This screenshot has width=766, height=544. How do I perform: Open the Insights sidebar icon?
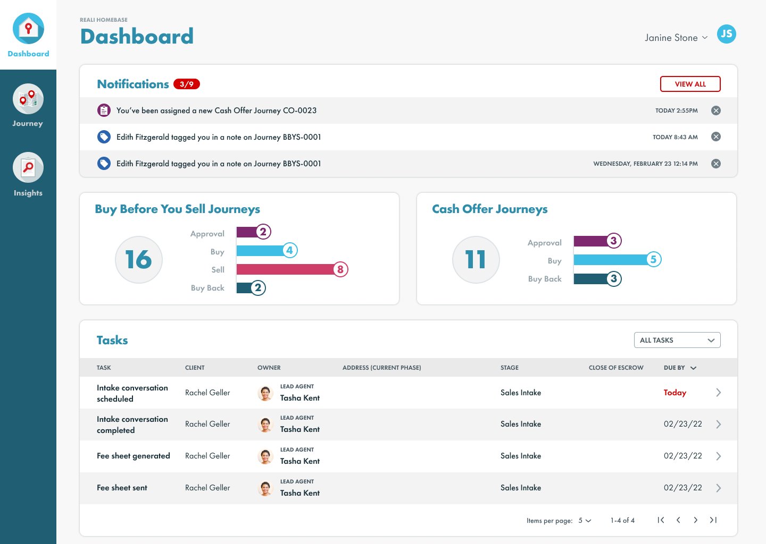[x=28, y=168]
